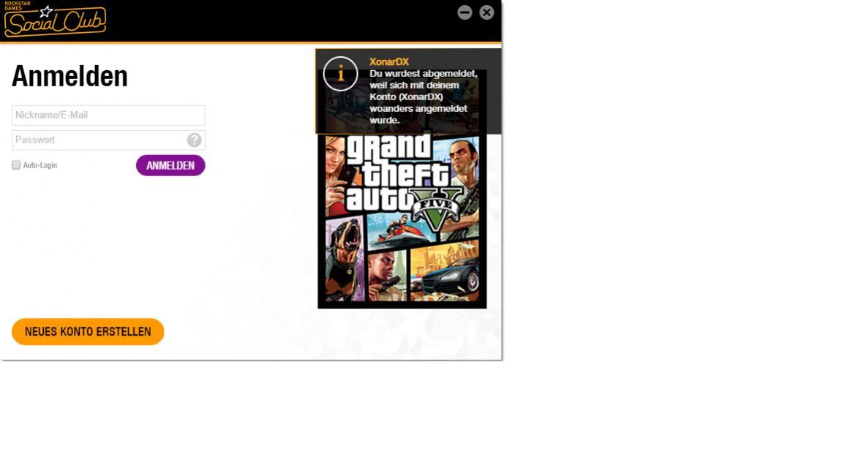The height and width of the screenshot is (473, 842).
Task: Click the Rockstar Games Social Club logo
Action: click(55, 19)
